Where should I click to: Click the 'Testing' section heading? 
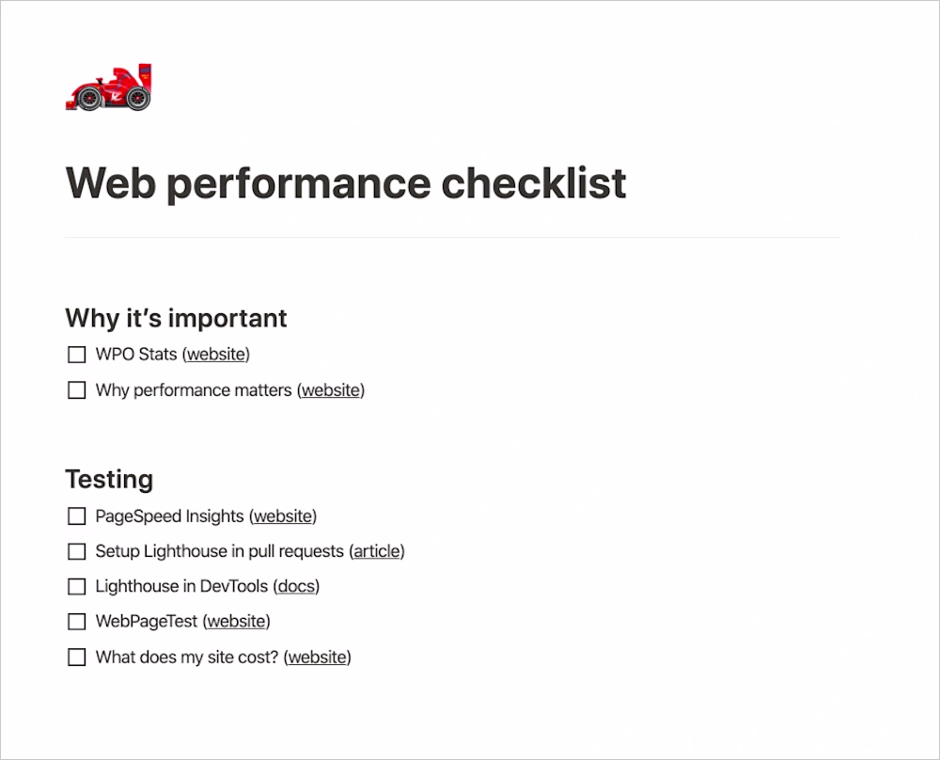coord(109,480)
